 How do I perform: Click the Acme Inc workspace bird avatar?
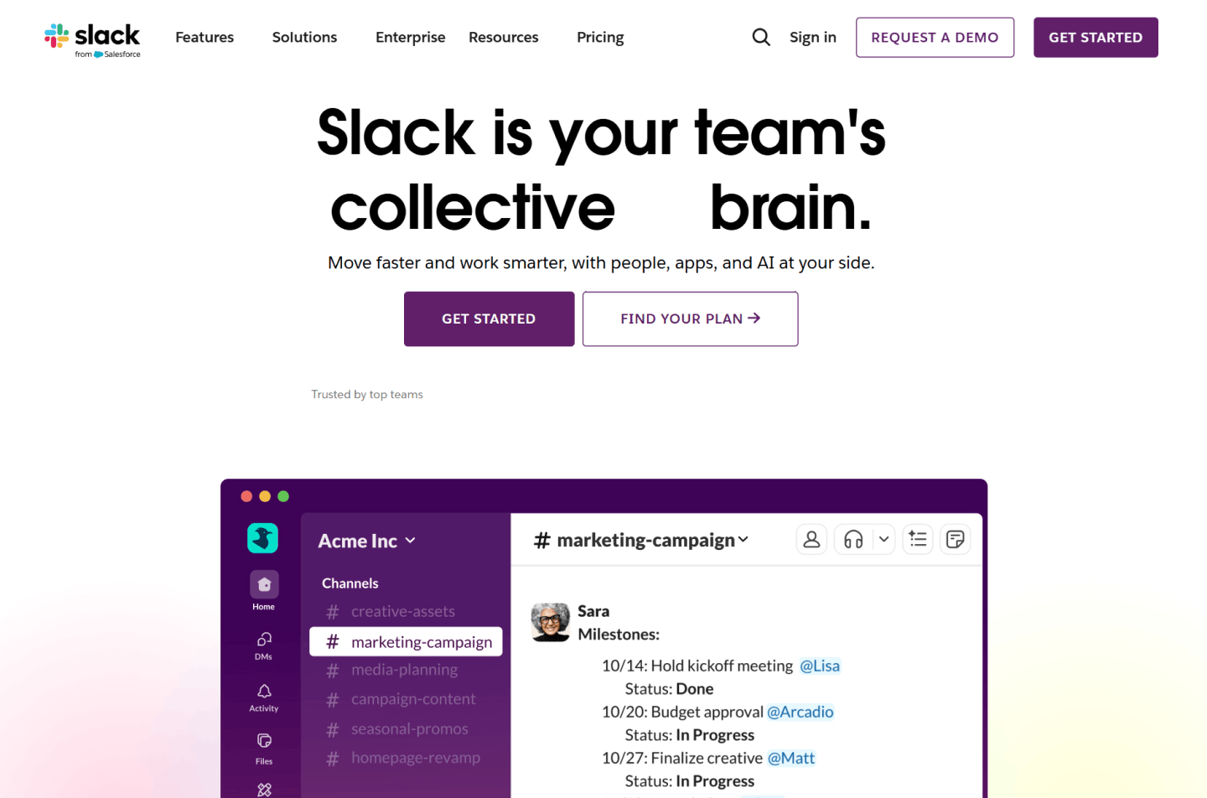point(262,537)
